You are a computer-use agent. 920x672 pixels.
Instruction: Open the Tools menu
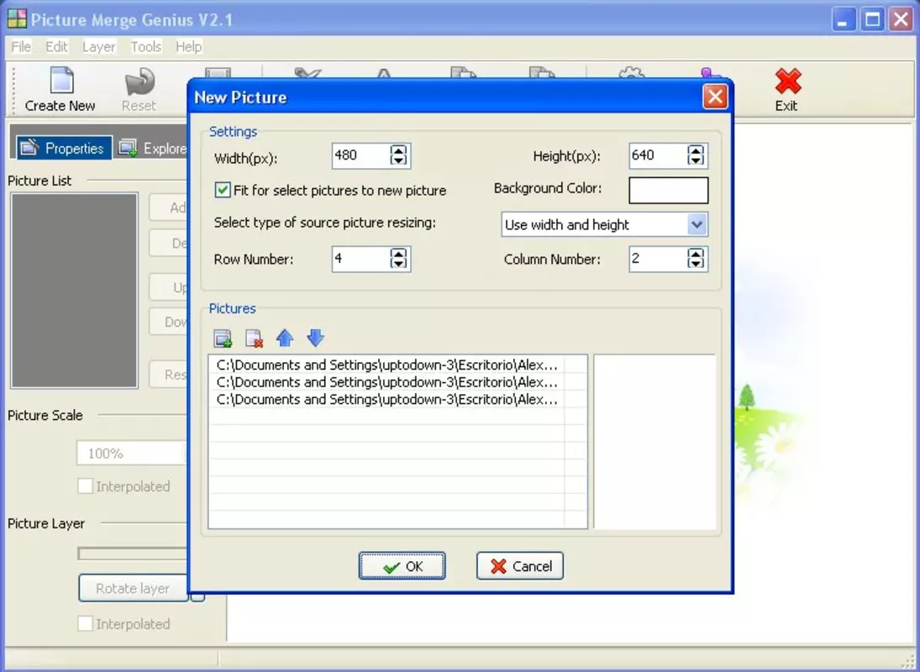146,47
